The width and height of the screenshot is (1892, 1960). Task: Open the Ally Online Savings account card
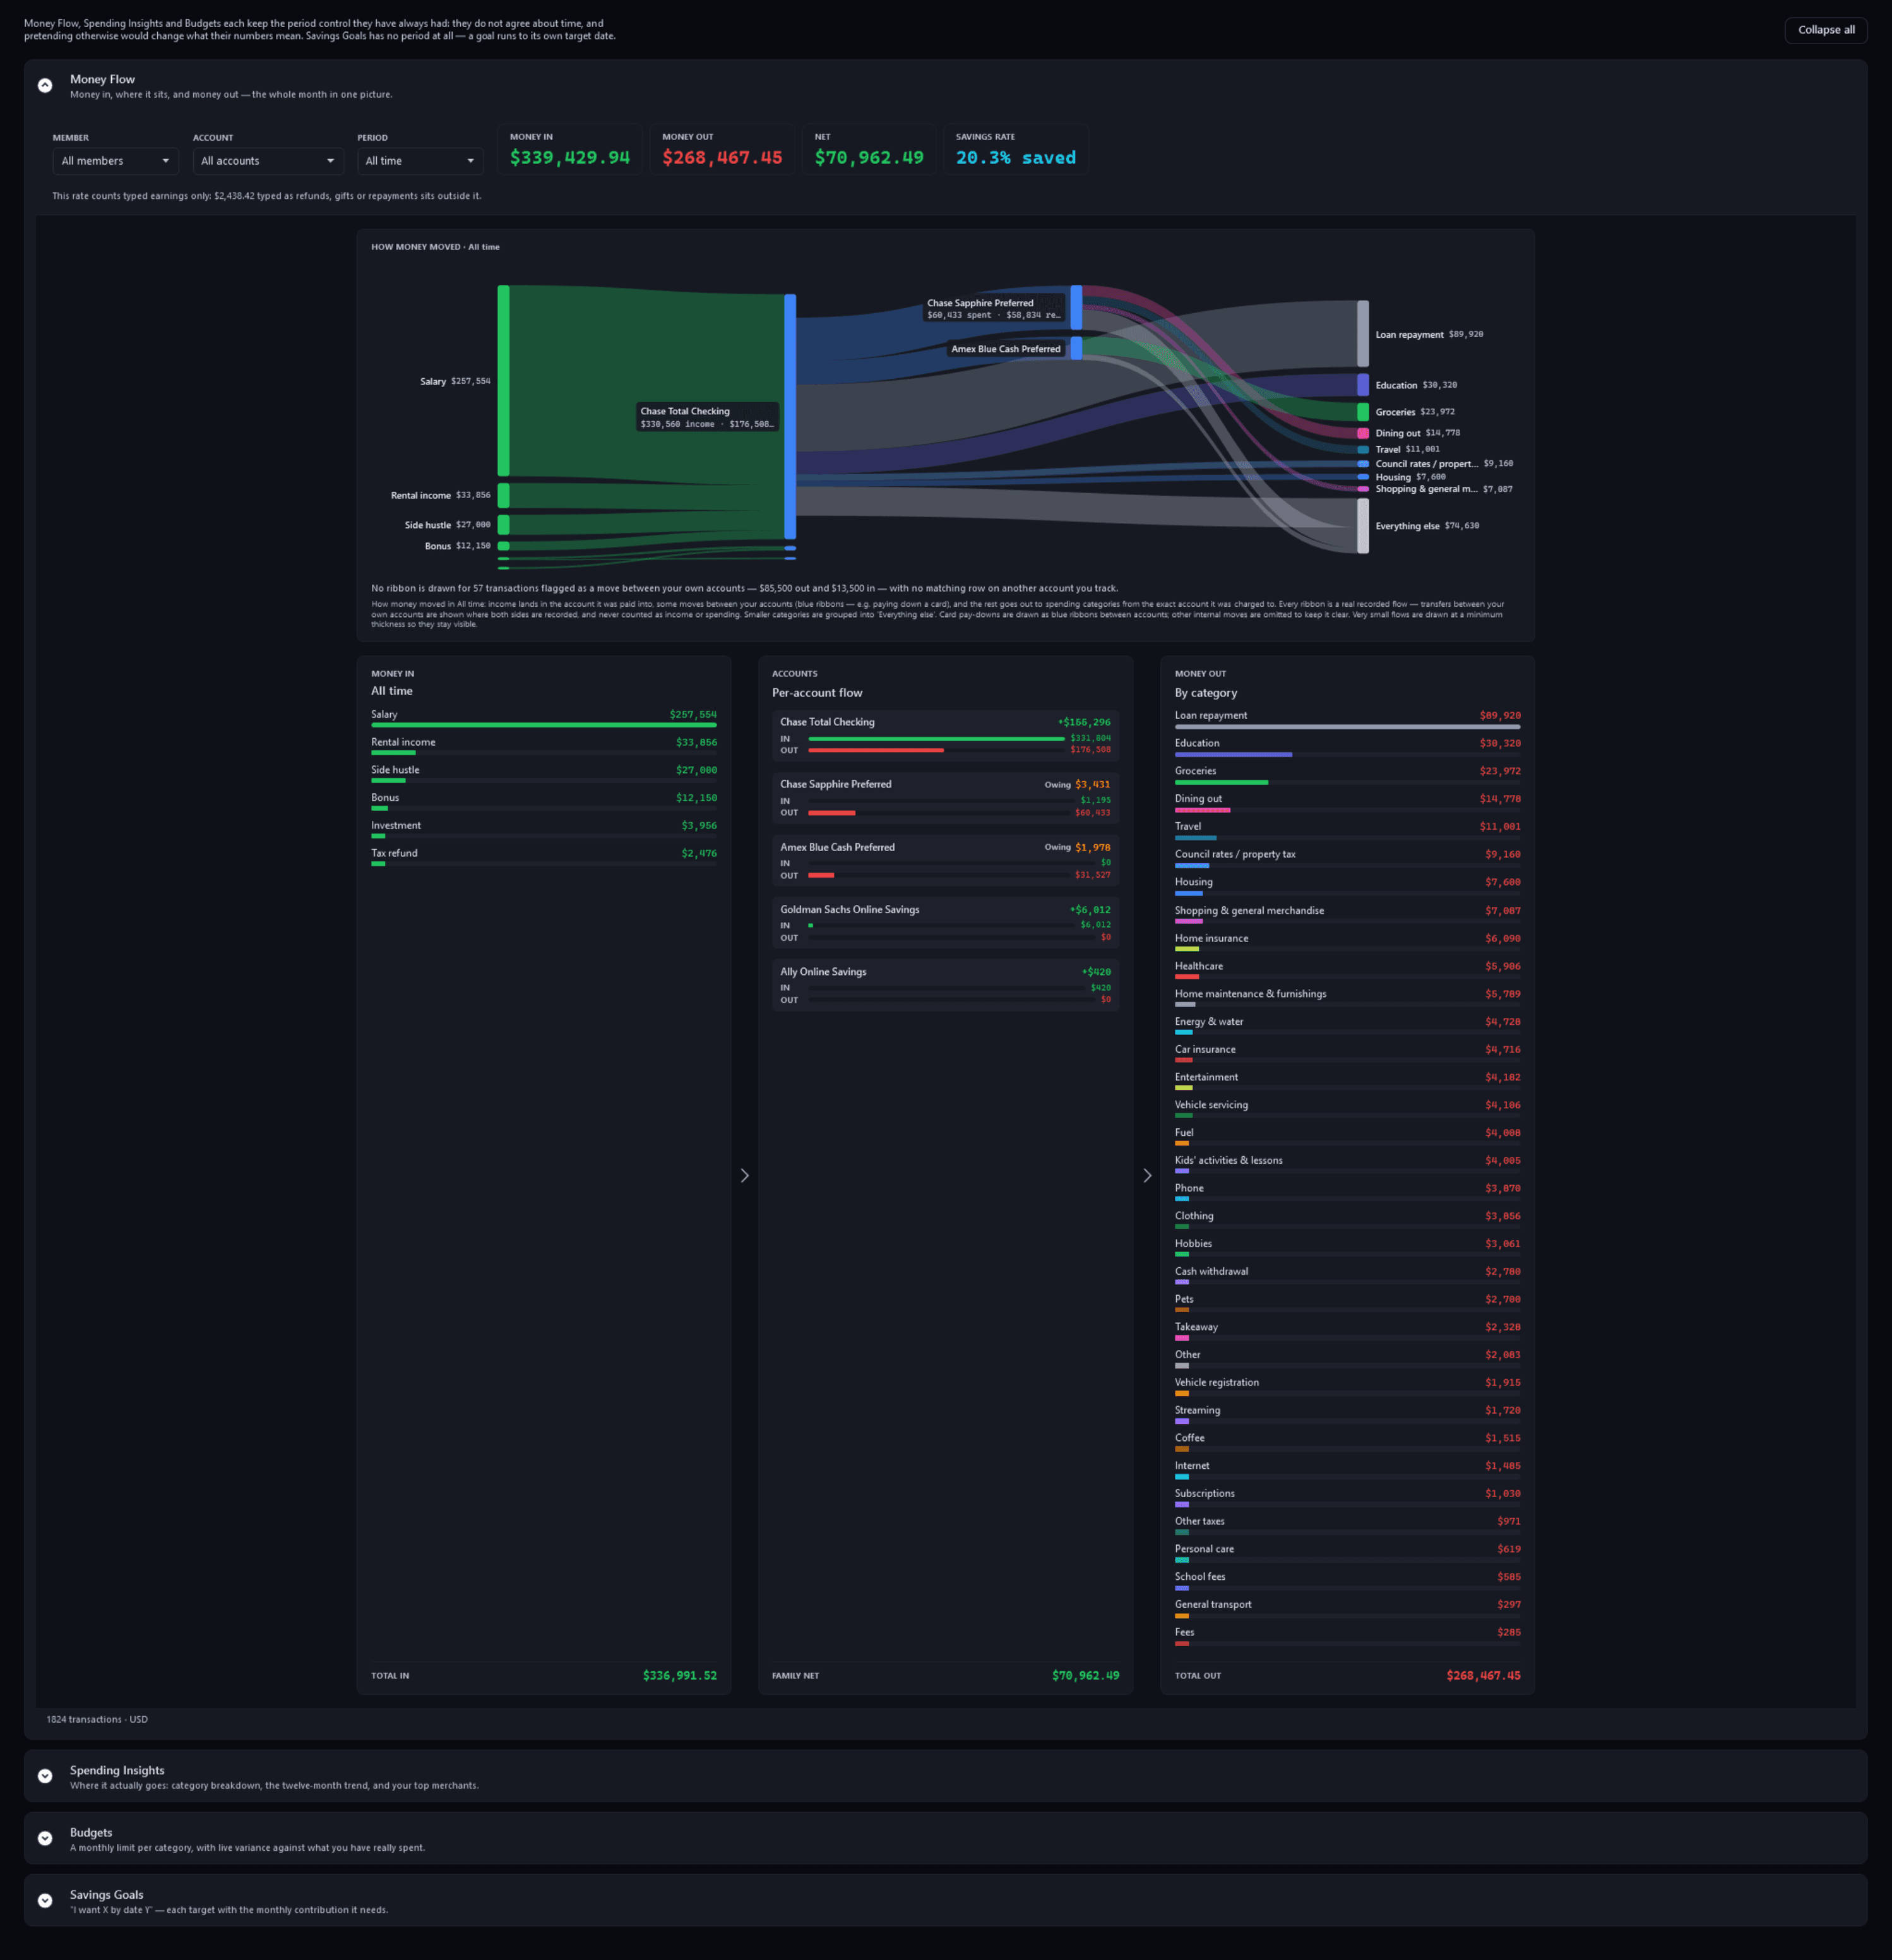(x=945, y=985)
